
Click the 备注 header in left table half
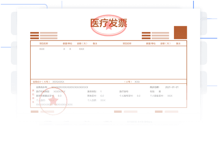[95, 43]
